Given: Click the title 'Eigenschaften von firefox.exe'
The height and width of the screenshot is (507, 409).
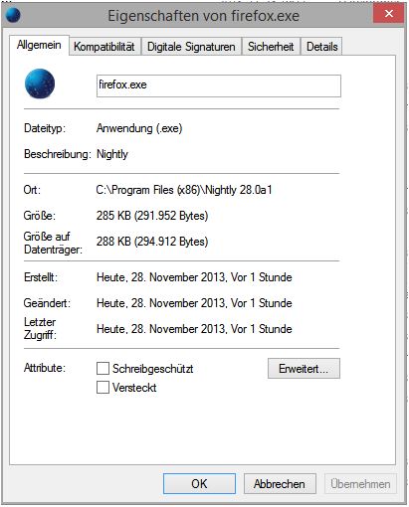Looking at the screenshot, I should [x=203, y=16].
